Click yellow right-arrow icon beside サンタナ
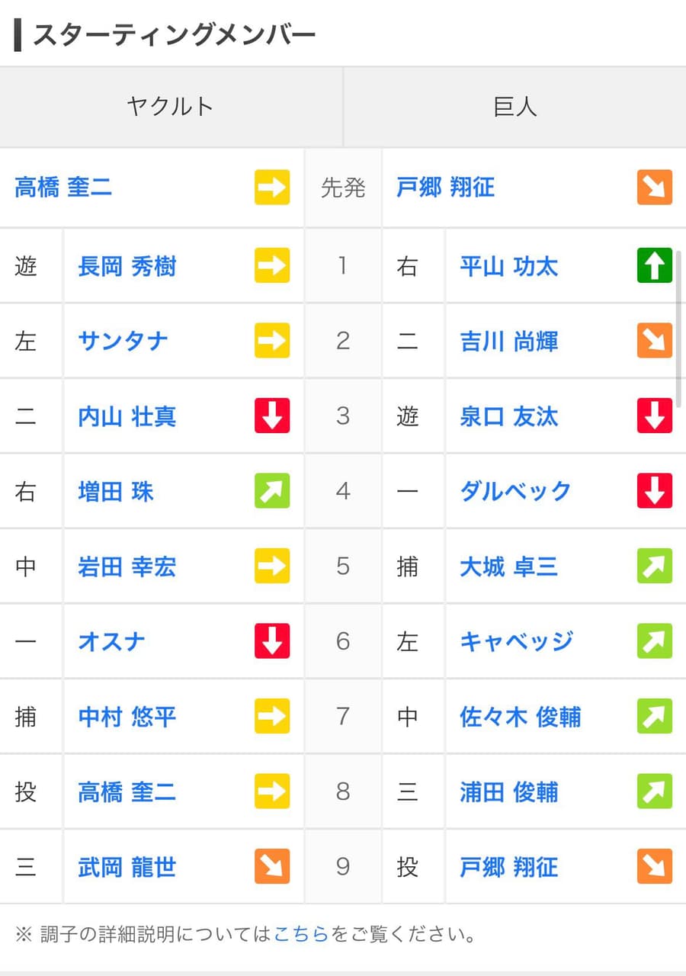The width and height of the screenshot is (686, 976). tap(272, 340)
